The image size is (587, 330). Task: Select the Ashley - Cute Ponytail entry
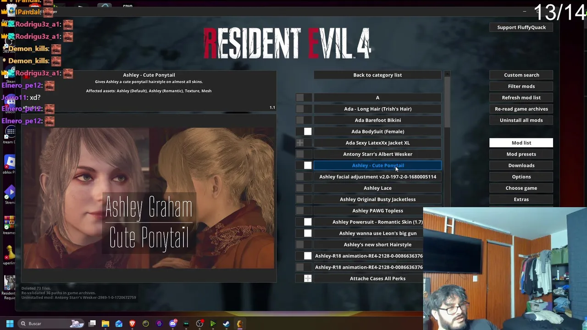tap(377, 165)
